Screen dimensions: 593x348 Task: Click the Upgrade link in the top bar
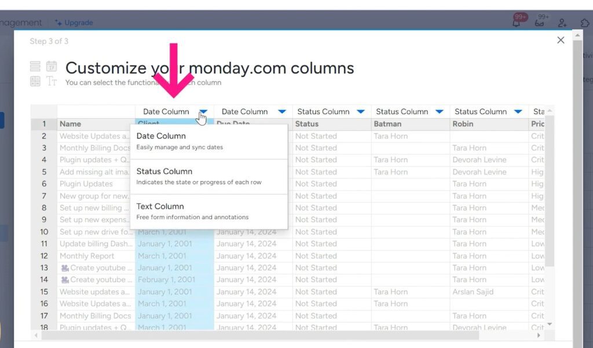pyautogui.click(x=74, y=23)
